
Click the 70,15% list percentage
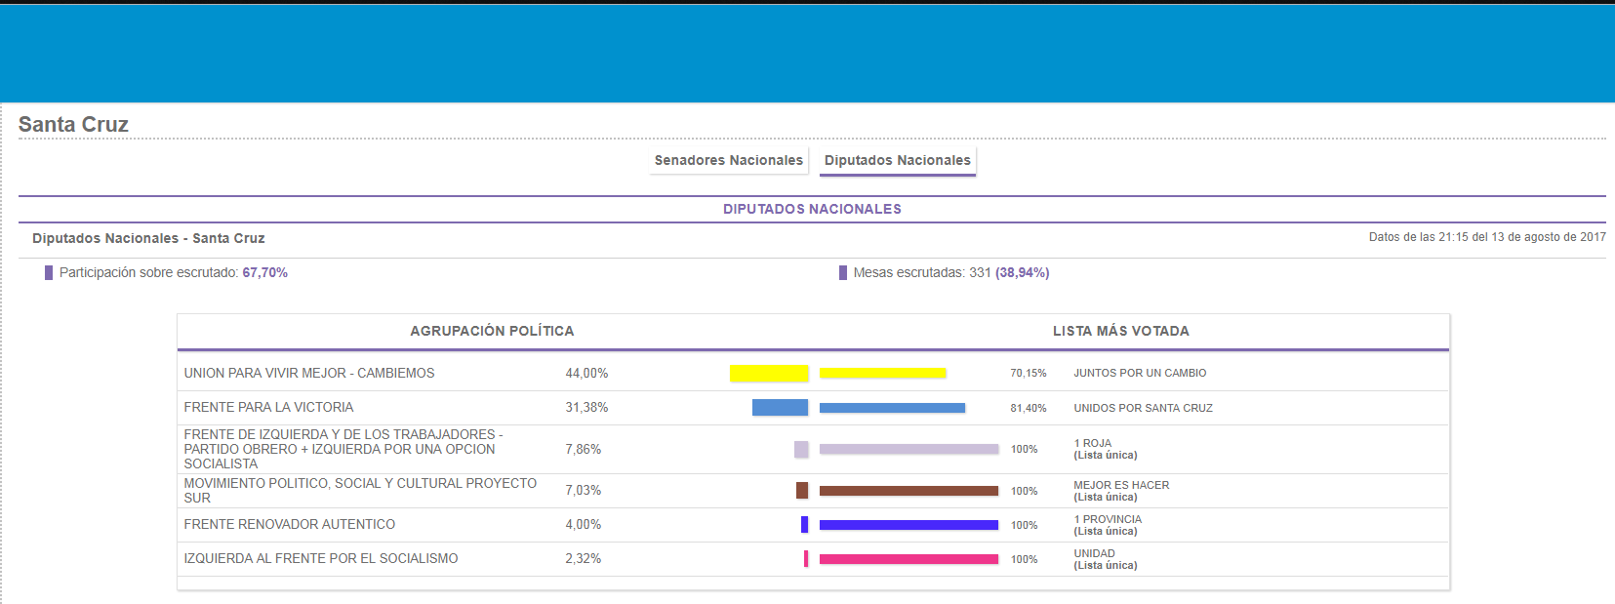[x=1029, y=373]
